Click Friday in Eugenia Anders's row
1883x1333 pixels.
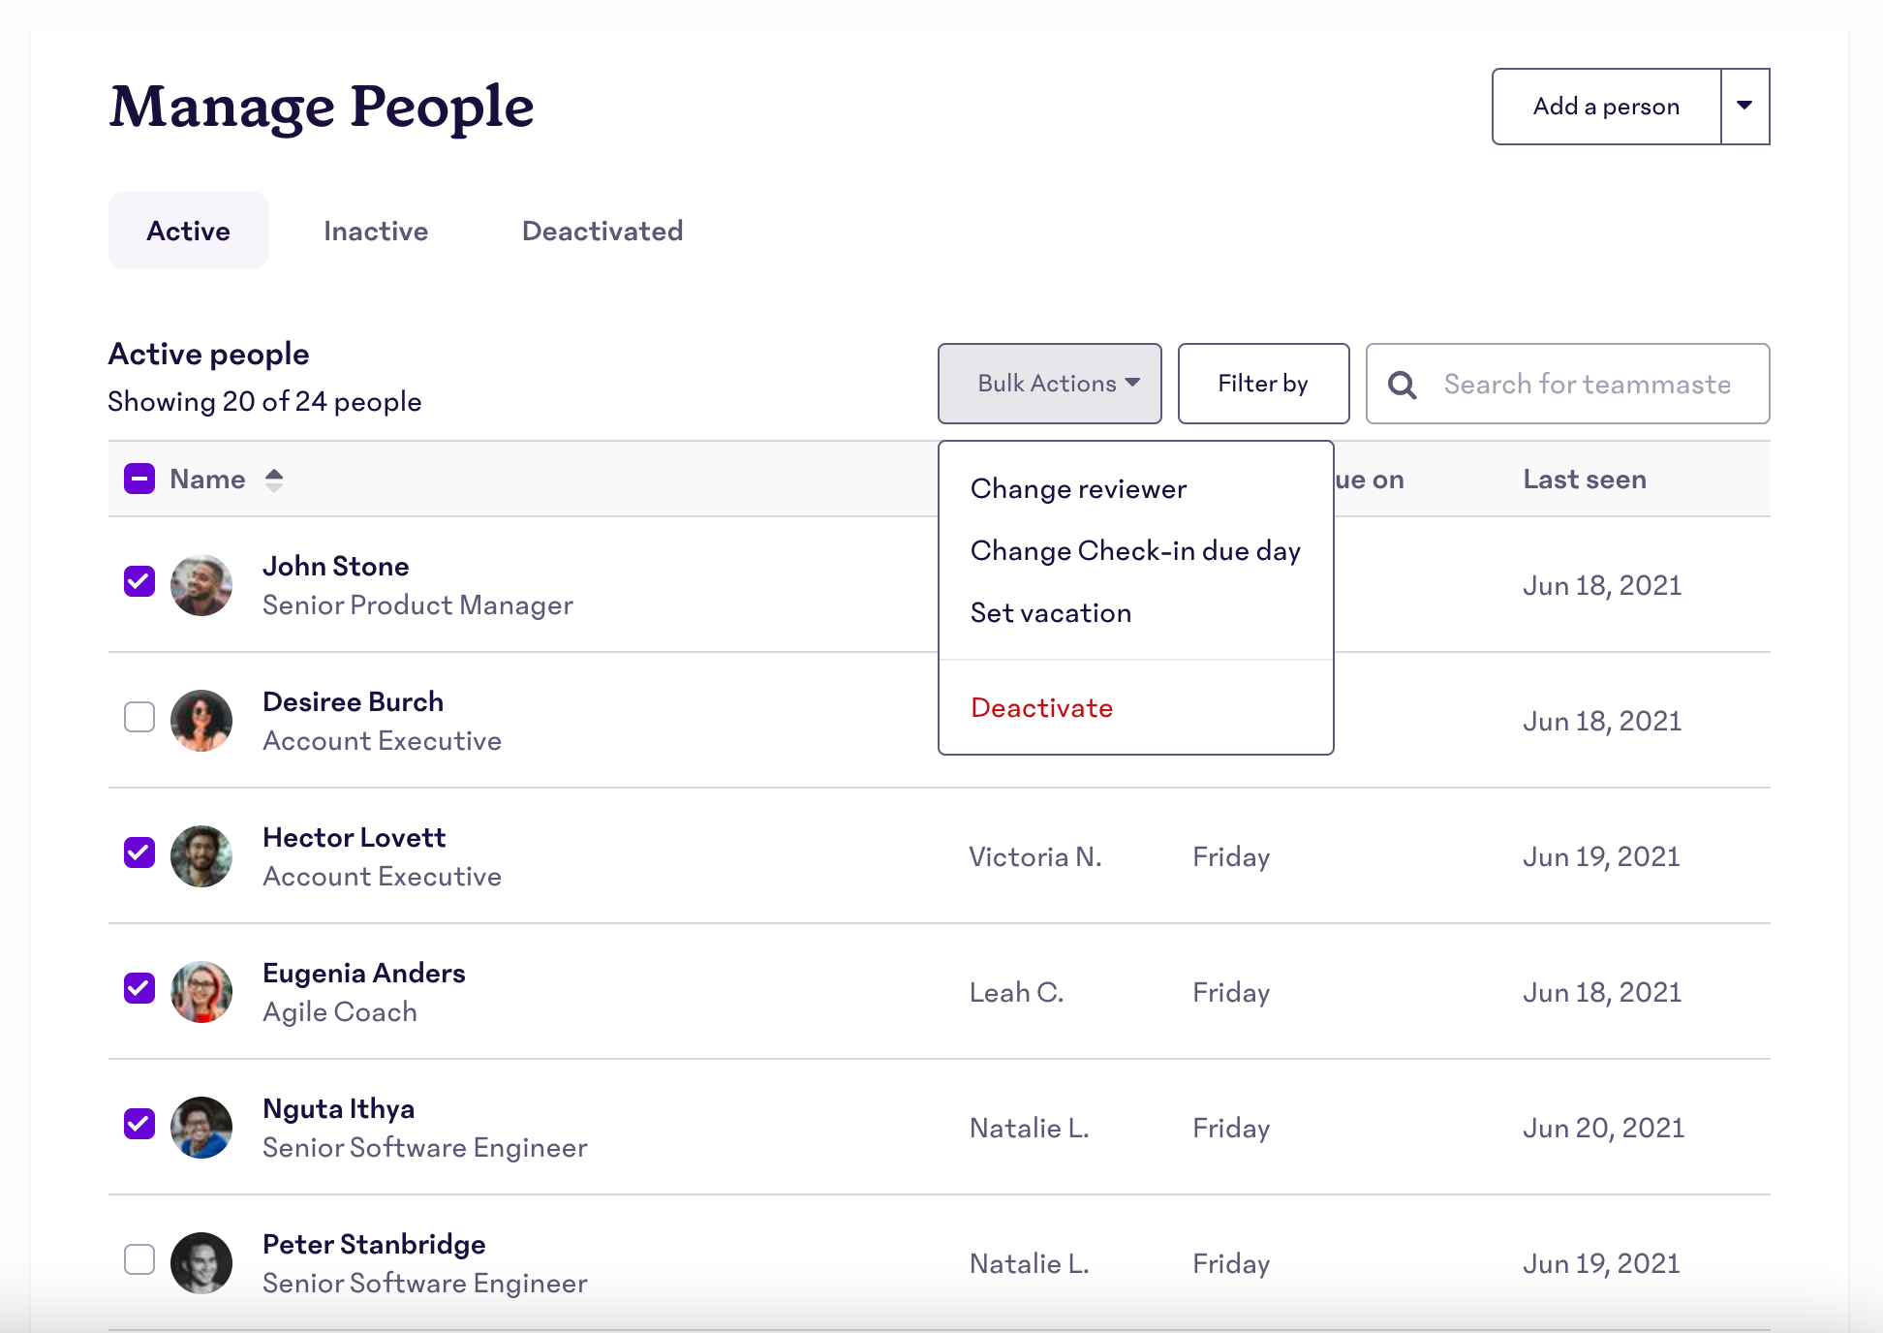pyautogui.click(x=1231, y=993)
